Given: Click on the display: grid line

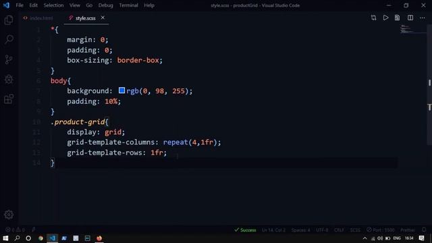Looking at the screenshot, I should pyautogui.click(x=96, y=132).
